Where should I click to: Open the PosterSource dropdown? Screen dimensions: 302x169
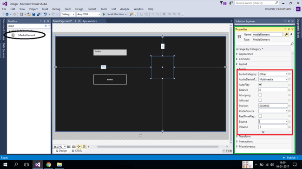(x=273, y=111)
